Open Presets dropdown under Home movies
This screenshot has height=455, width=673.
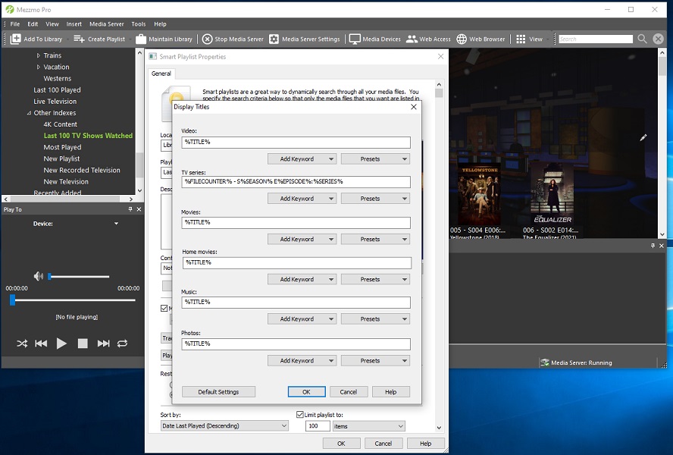376,279
